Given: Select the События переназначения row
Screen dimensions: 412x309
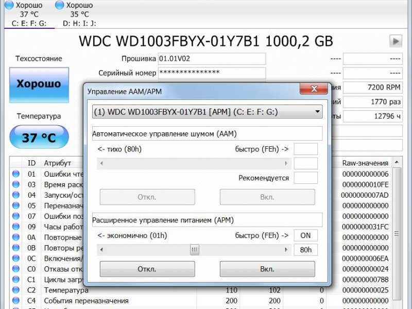Looking at the screenshot, I should pos(201,301).
